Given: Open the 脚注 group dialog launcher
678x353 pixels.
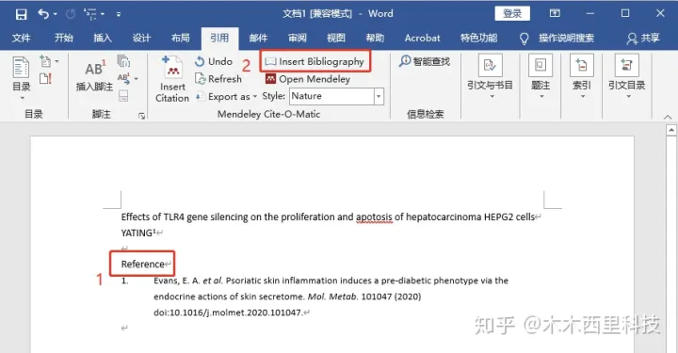Looking at the screenshot, I should click(141, 116).
